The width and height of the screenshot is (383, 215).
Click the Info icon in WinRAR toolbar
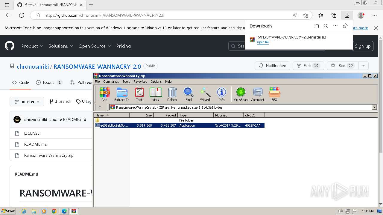coord(221,94)
